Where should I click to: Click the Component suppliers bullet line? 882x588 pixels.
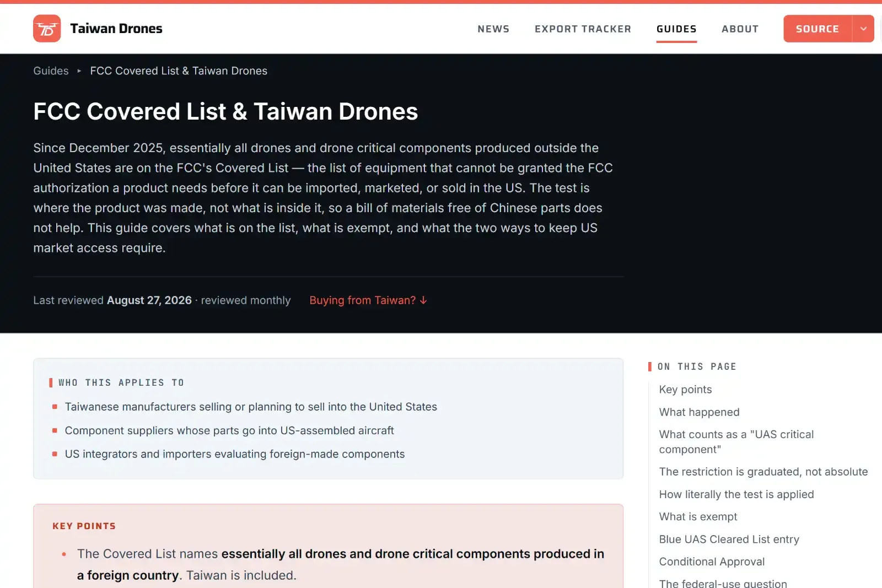[x=229, y=430]
